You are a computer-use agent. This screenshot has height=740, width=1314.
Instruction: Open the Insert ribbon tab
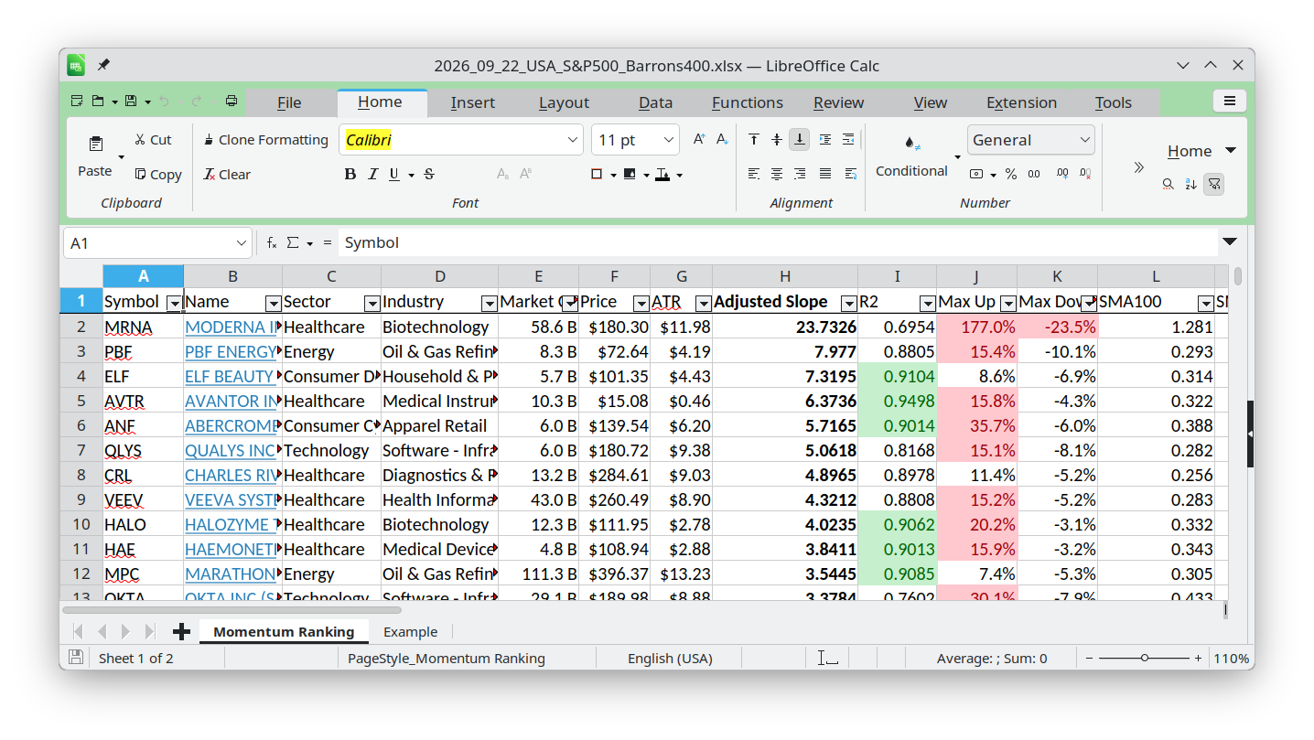(473, 102)
